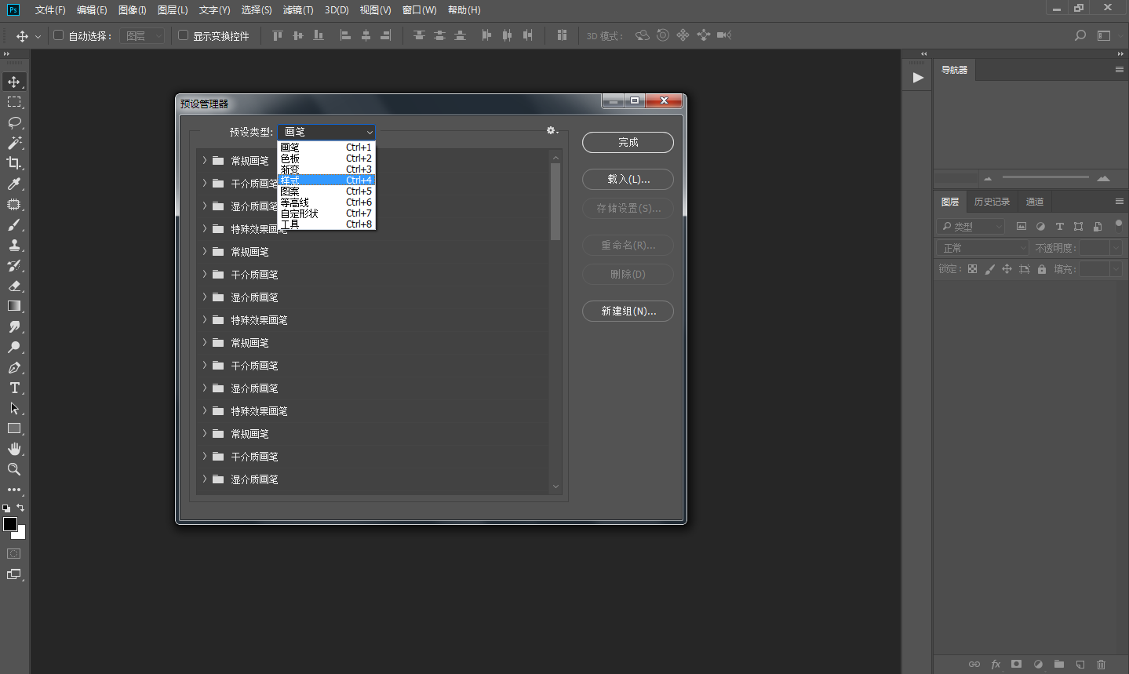The height and width of the screenshot is (674, 1129).
Task: Select the Rectangle shape tool
Action: point(14,428)
